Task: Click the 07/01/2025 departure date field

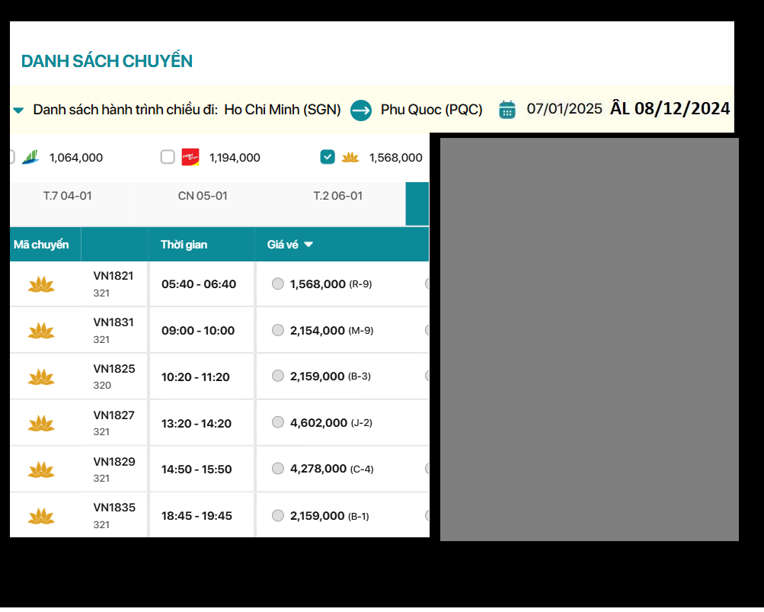Action: (x=564, y=109)
